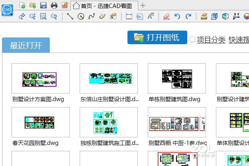Open thumbnail of 别墅西橱 中厨-1套.dwg
The image size is (249, 166).
click(177, 122)
